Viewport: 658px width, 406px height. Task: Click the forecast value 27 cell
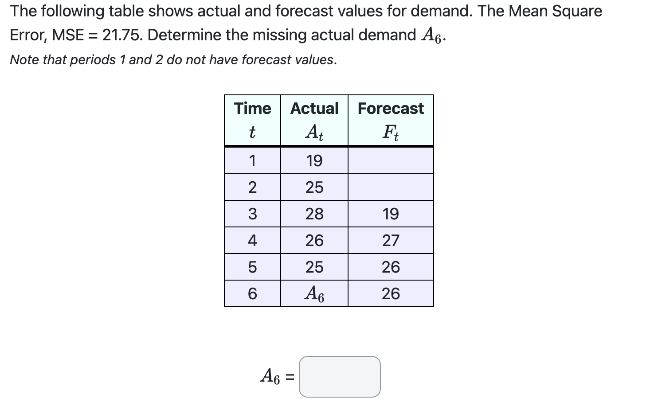[x=391, y=240]
